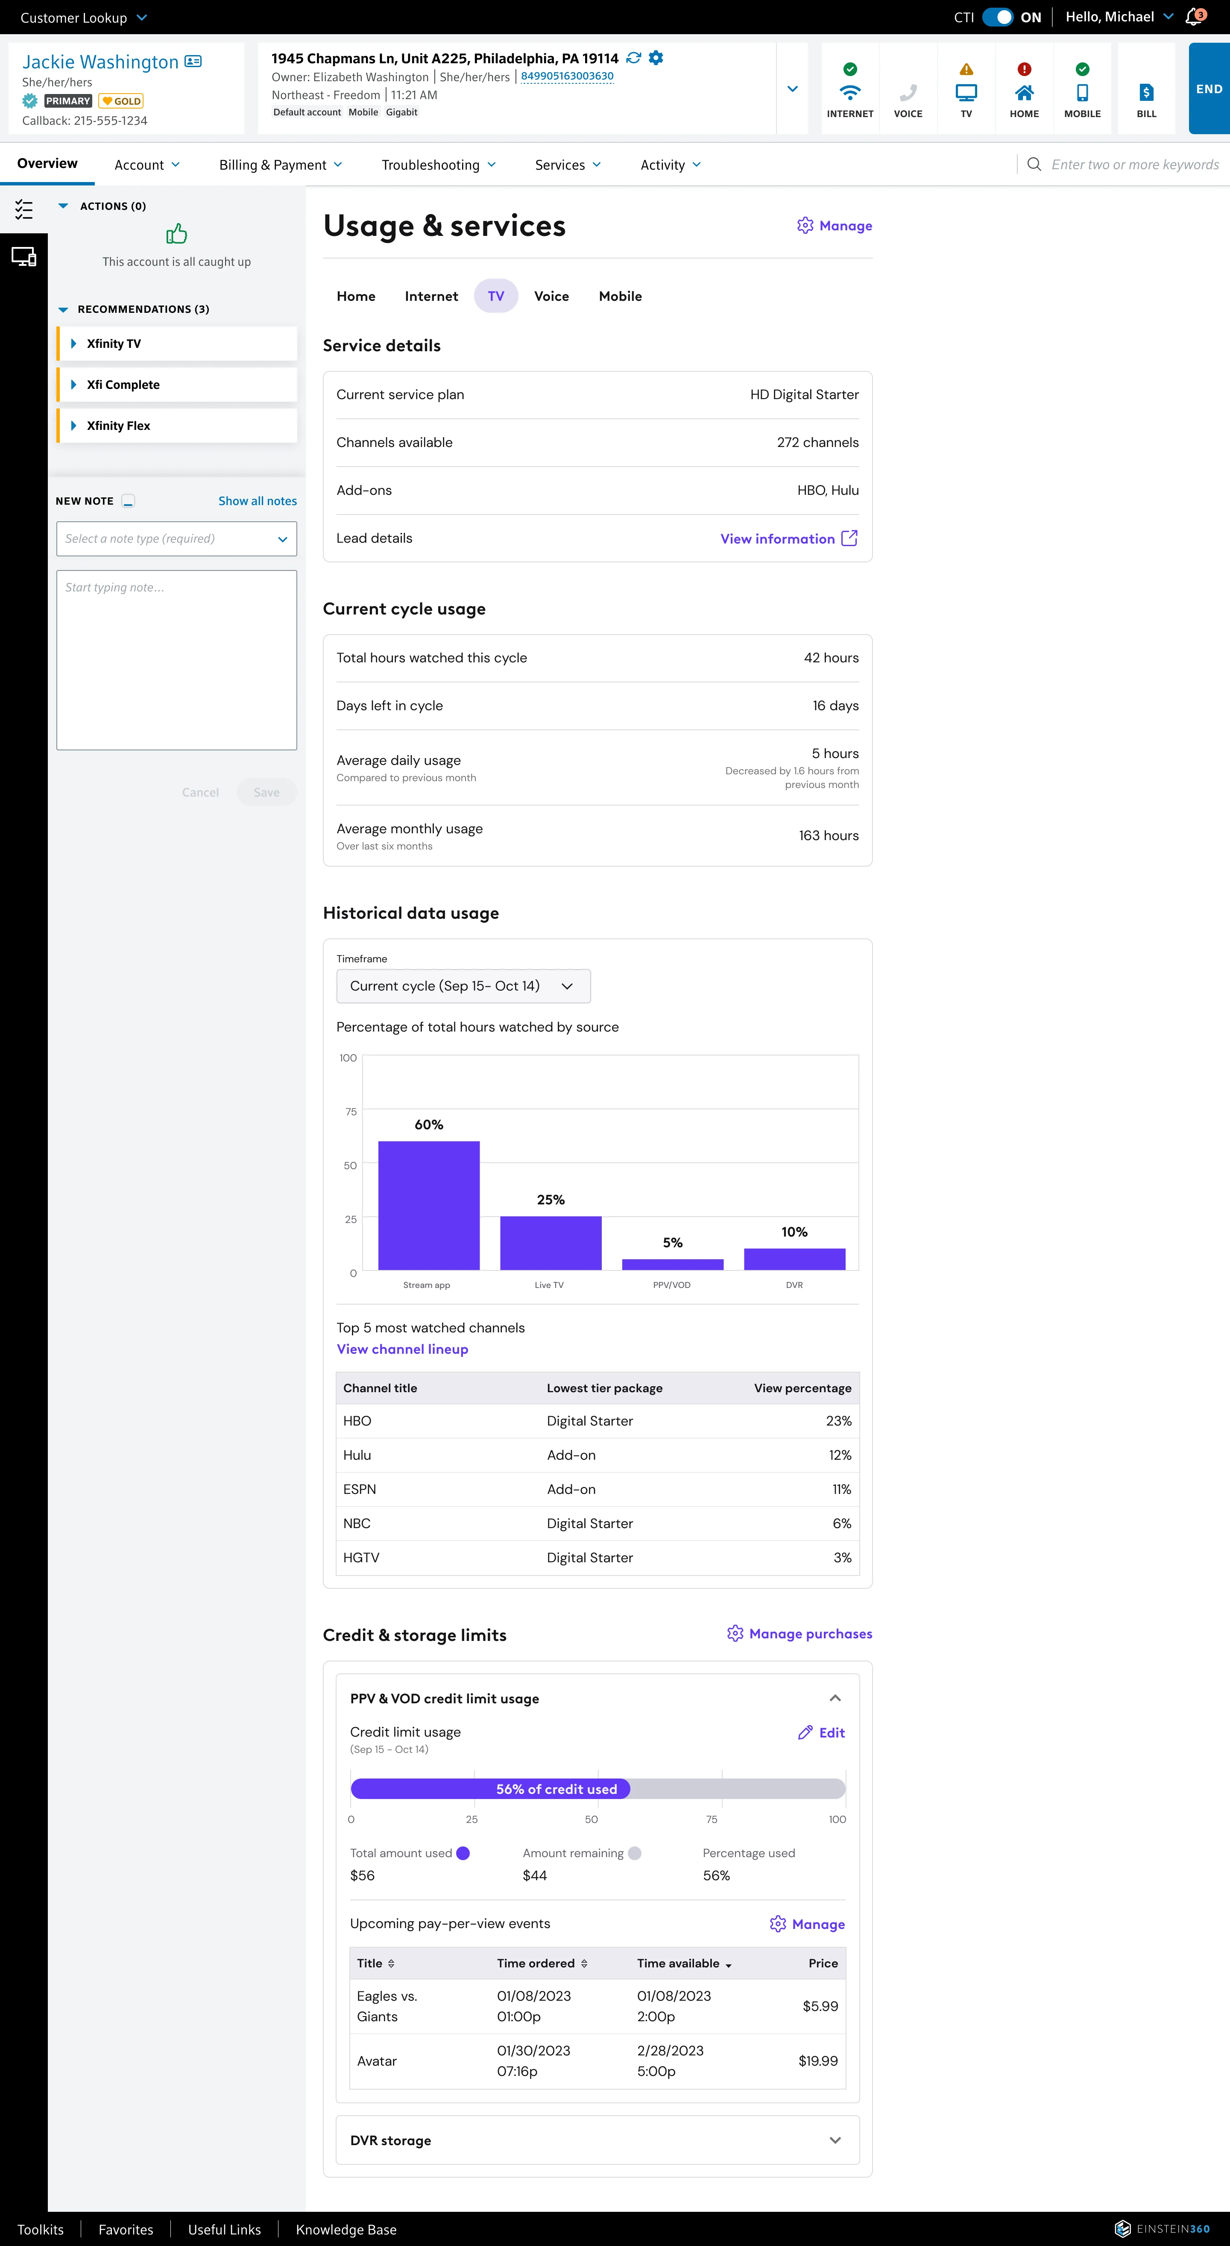Open the note type dropdown

pos(177,539)
